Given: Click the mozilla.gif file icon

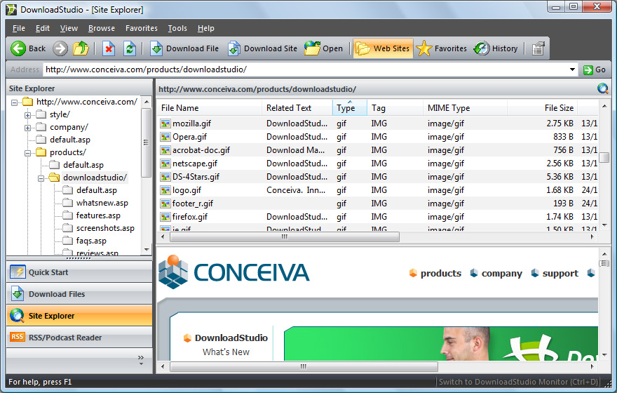Looking at the screenshot, I should (165, 124).
